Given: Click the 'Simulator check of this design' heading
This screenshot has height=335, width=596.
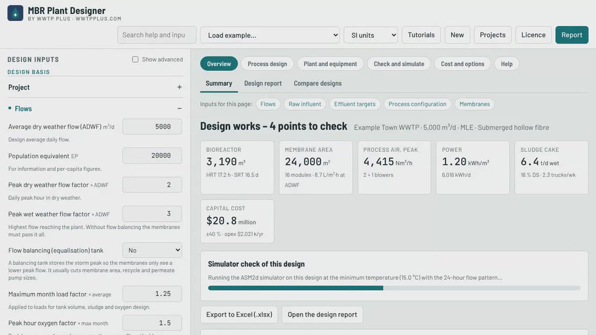Looking at the screenshot, I should click(x=256, y=264).
